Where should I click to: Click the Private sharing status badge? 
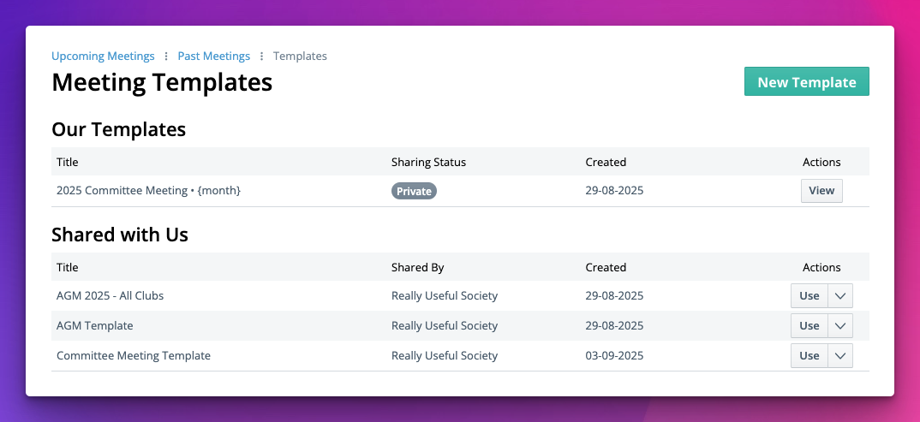click(x=414, y=191)
